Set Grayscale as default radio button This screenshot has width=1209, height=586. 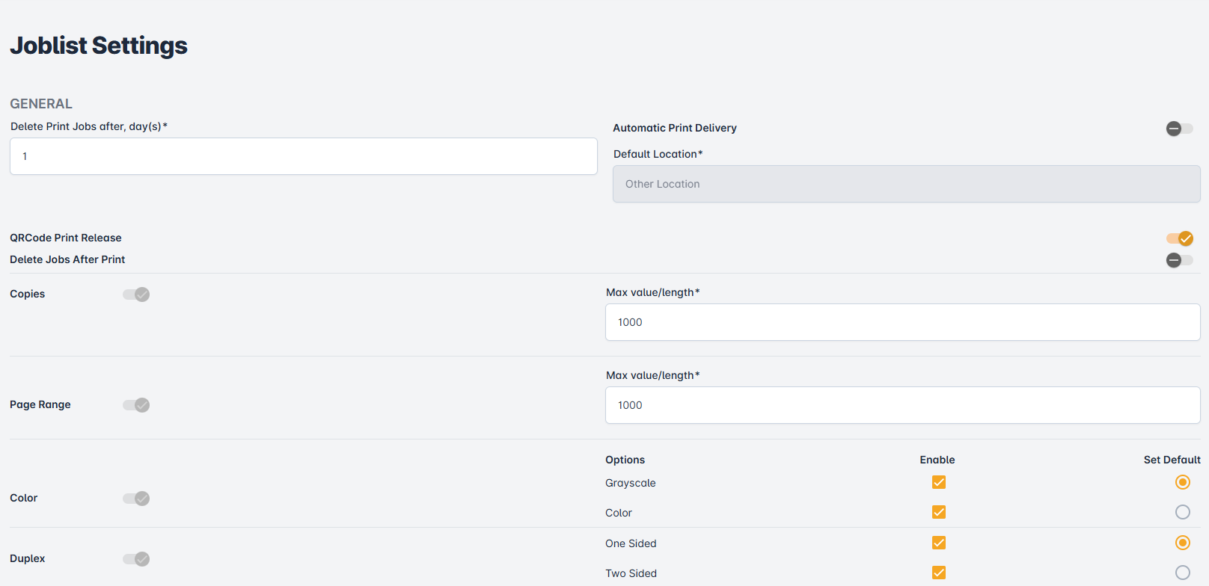(x=1182, y=482)
